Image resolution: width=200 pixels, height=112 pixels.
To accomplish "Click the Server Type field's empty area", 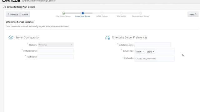I will (165, 51).
